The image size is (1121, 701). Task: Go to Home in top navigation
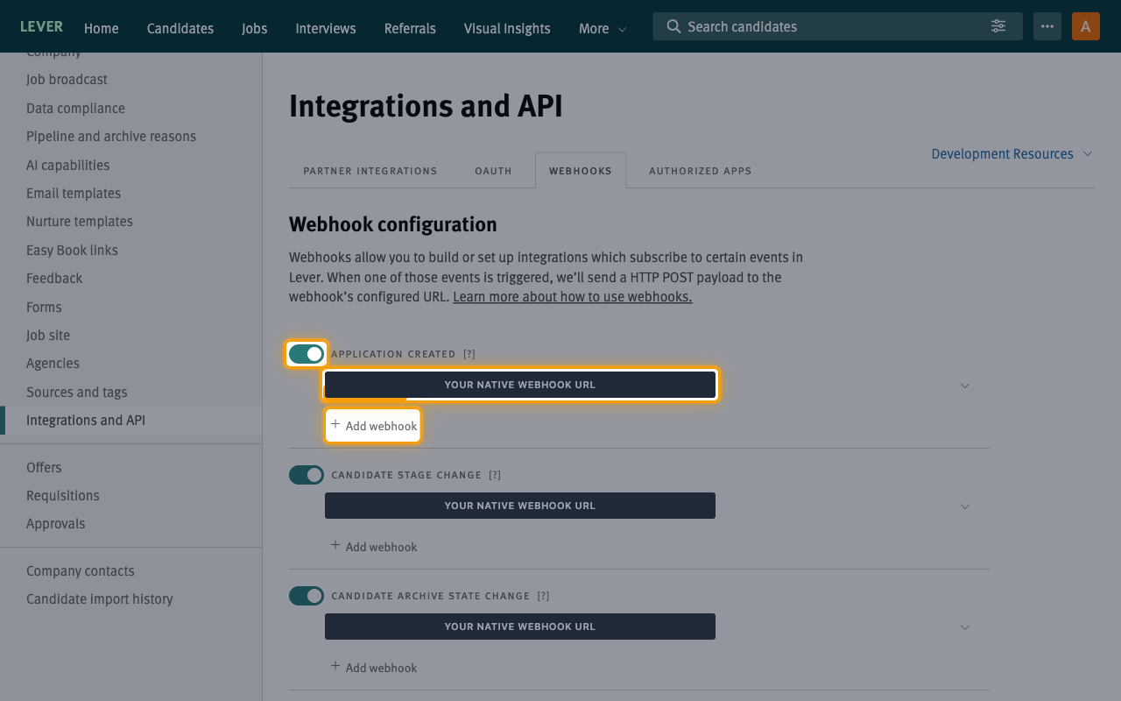click(102, 28)
